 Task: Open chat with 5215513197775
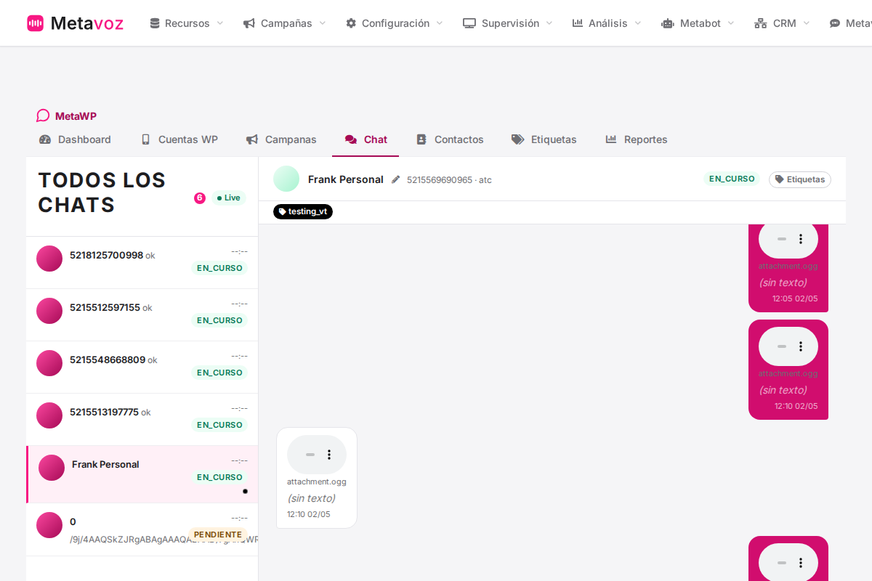click(x=142, y=419)
